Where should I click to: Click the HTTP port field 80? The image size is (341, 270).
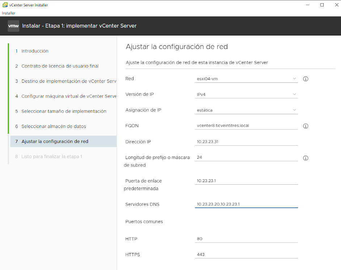click(246, 239)
